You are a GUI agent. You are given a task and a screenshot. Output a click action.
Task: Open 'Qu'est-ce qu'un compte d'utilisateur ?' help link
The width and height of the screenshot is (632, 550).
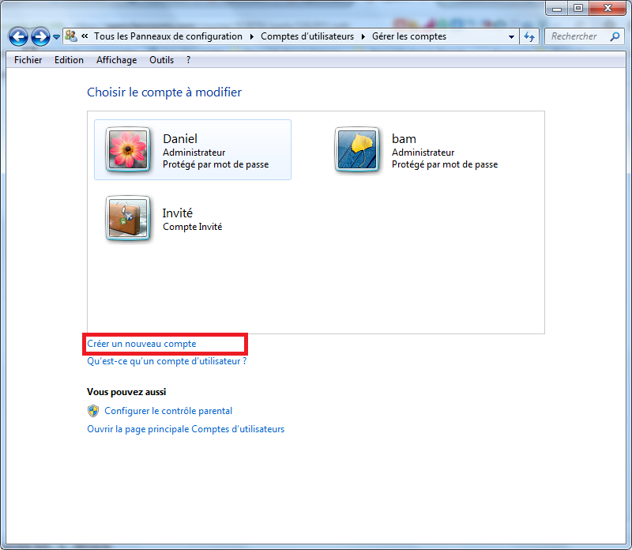coord(167,361)
